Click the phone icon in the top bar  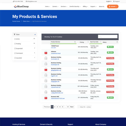13,2
